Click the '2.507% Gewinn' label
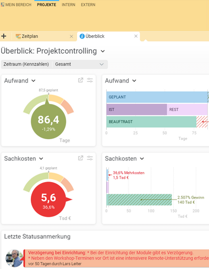Image resolution: width=209 pixels, height=269 pixels. (x=191, y=197)
